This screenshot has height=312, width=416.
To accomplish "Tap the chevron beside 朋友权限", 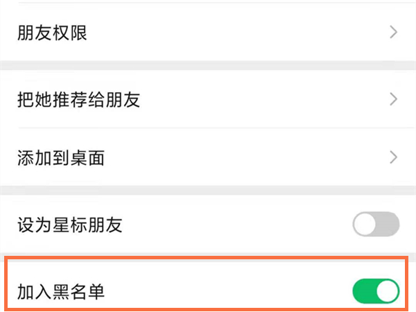I will pyautogui.click(x=393, y=33).
